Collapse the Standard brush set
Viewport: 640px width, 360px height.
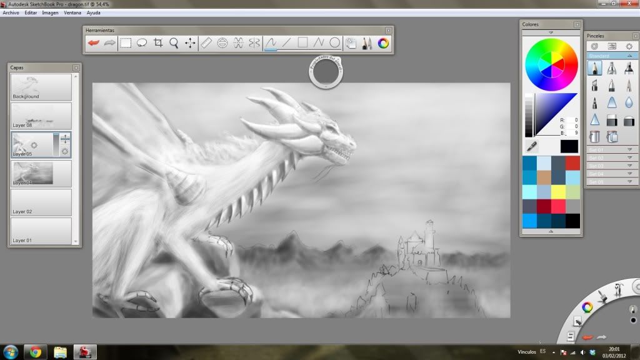tap(630, 56)
